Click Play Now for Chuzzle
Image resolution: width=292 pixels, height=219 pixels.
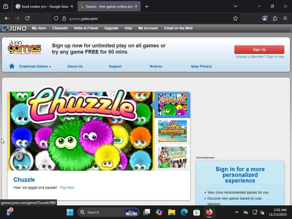[67, 188]
